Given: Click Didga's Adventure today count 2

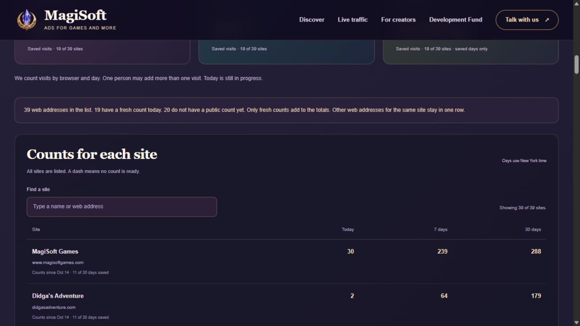Looking at the screenshot, I should point(352,296).
